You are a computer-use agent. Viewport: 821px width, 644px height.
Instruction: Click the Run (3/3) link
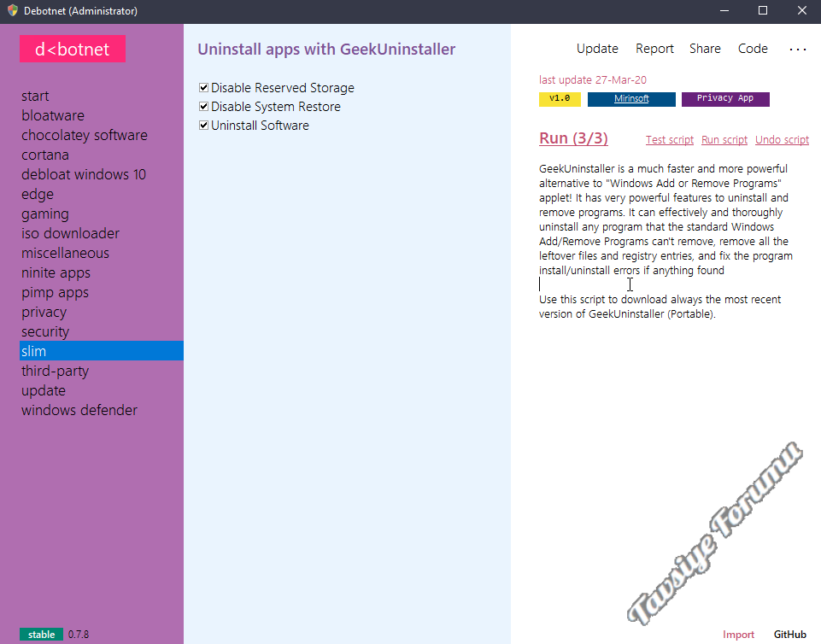573,138
